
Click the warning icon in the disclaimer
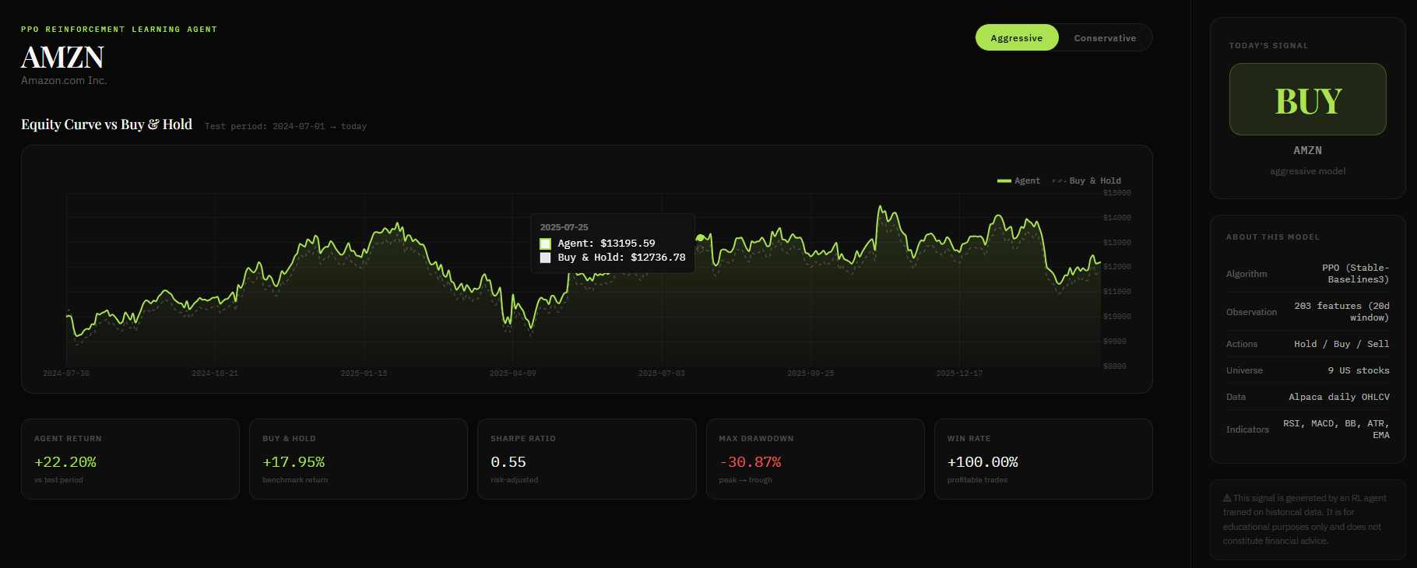pos(1227,498)
